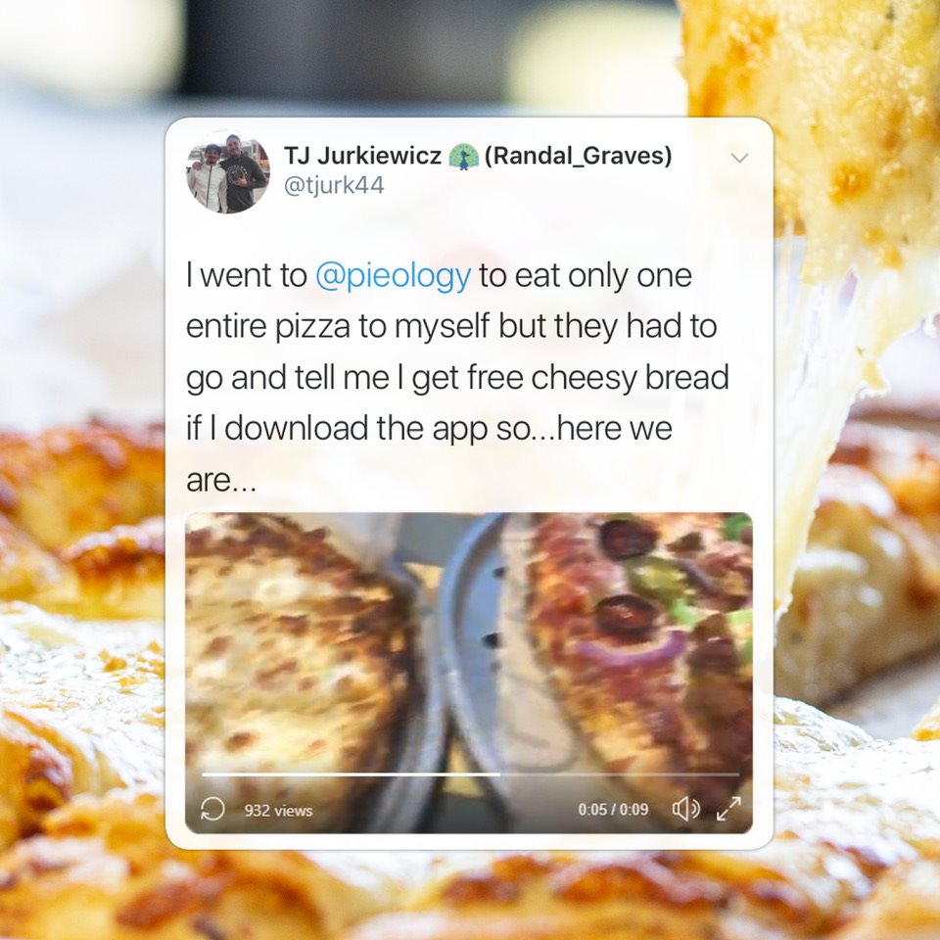
Task: Click the cheesy bread photo below the tweet
Action: click(x=470, y=893)
